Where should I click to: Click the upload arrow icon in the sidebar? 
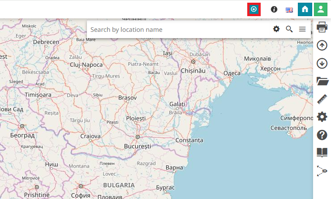322,45
